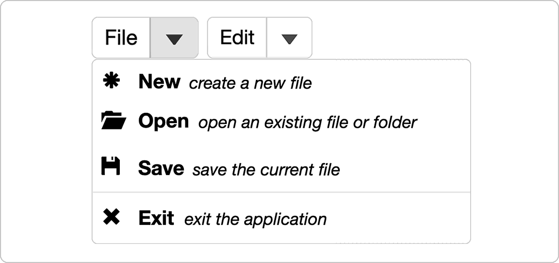Click the divider line above Exit
The height and width of the screenshot is (263, 559).
(x=282, y=192)
